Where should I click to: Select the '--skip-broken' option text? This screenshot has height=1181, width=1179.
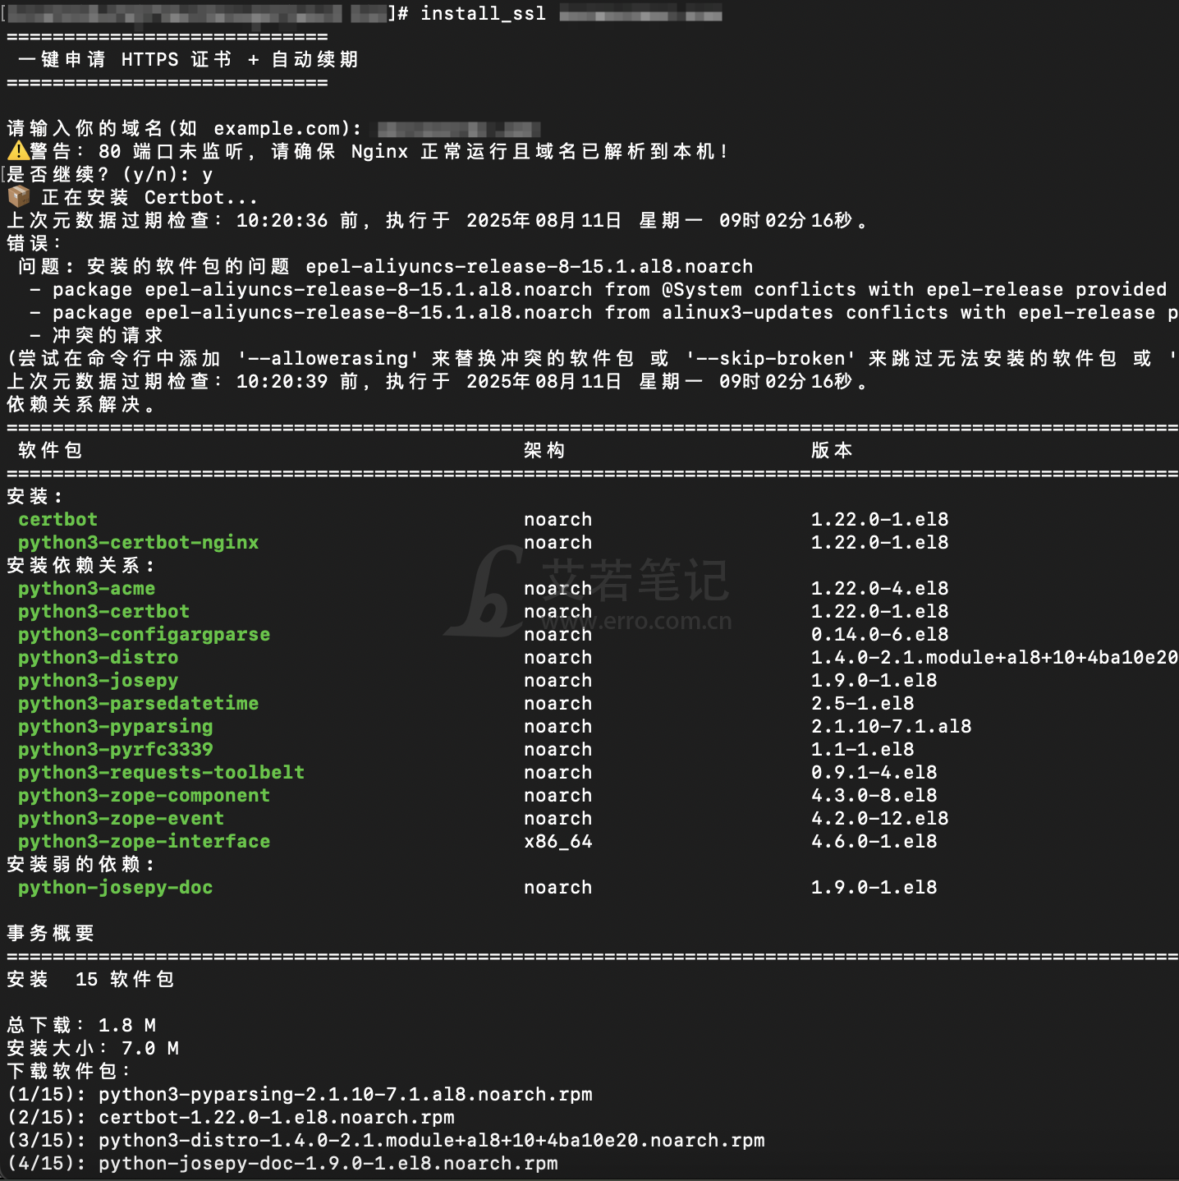[771, 358]
